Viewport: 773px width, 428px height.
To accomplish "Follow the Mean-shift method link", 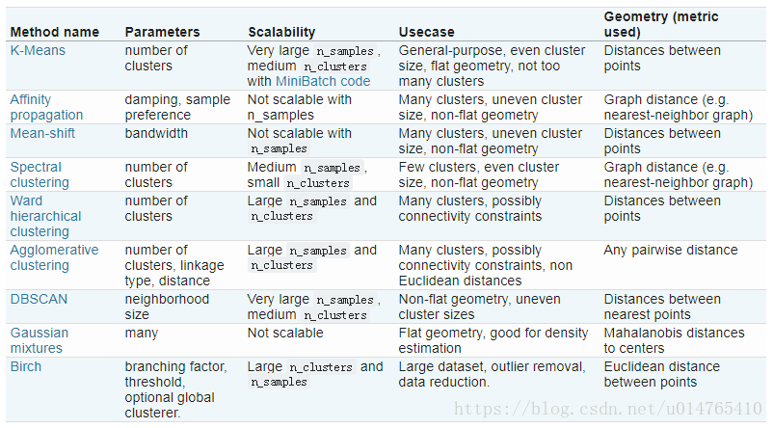I will pos(42,133).
